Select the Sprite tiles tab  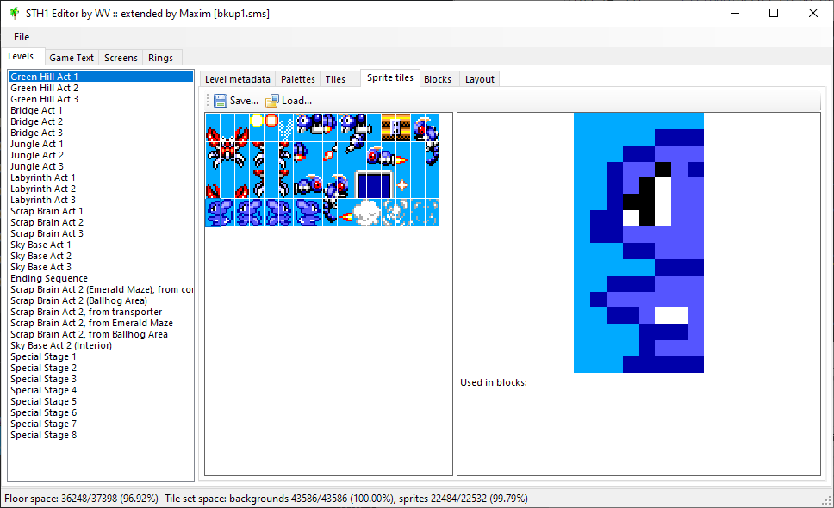point(390,77)
